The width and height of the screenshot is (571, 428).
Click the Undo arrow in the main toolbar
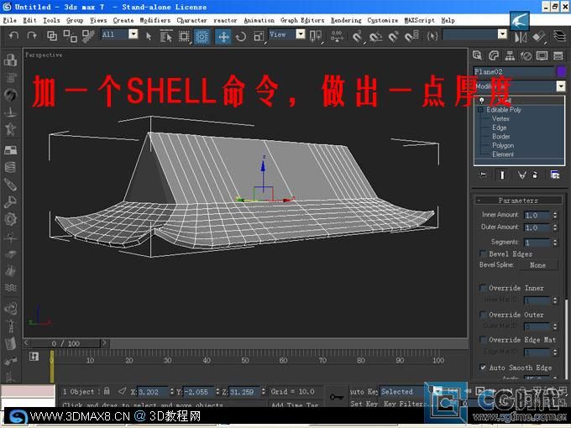pyautogui.click(x=13, y=35)
